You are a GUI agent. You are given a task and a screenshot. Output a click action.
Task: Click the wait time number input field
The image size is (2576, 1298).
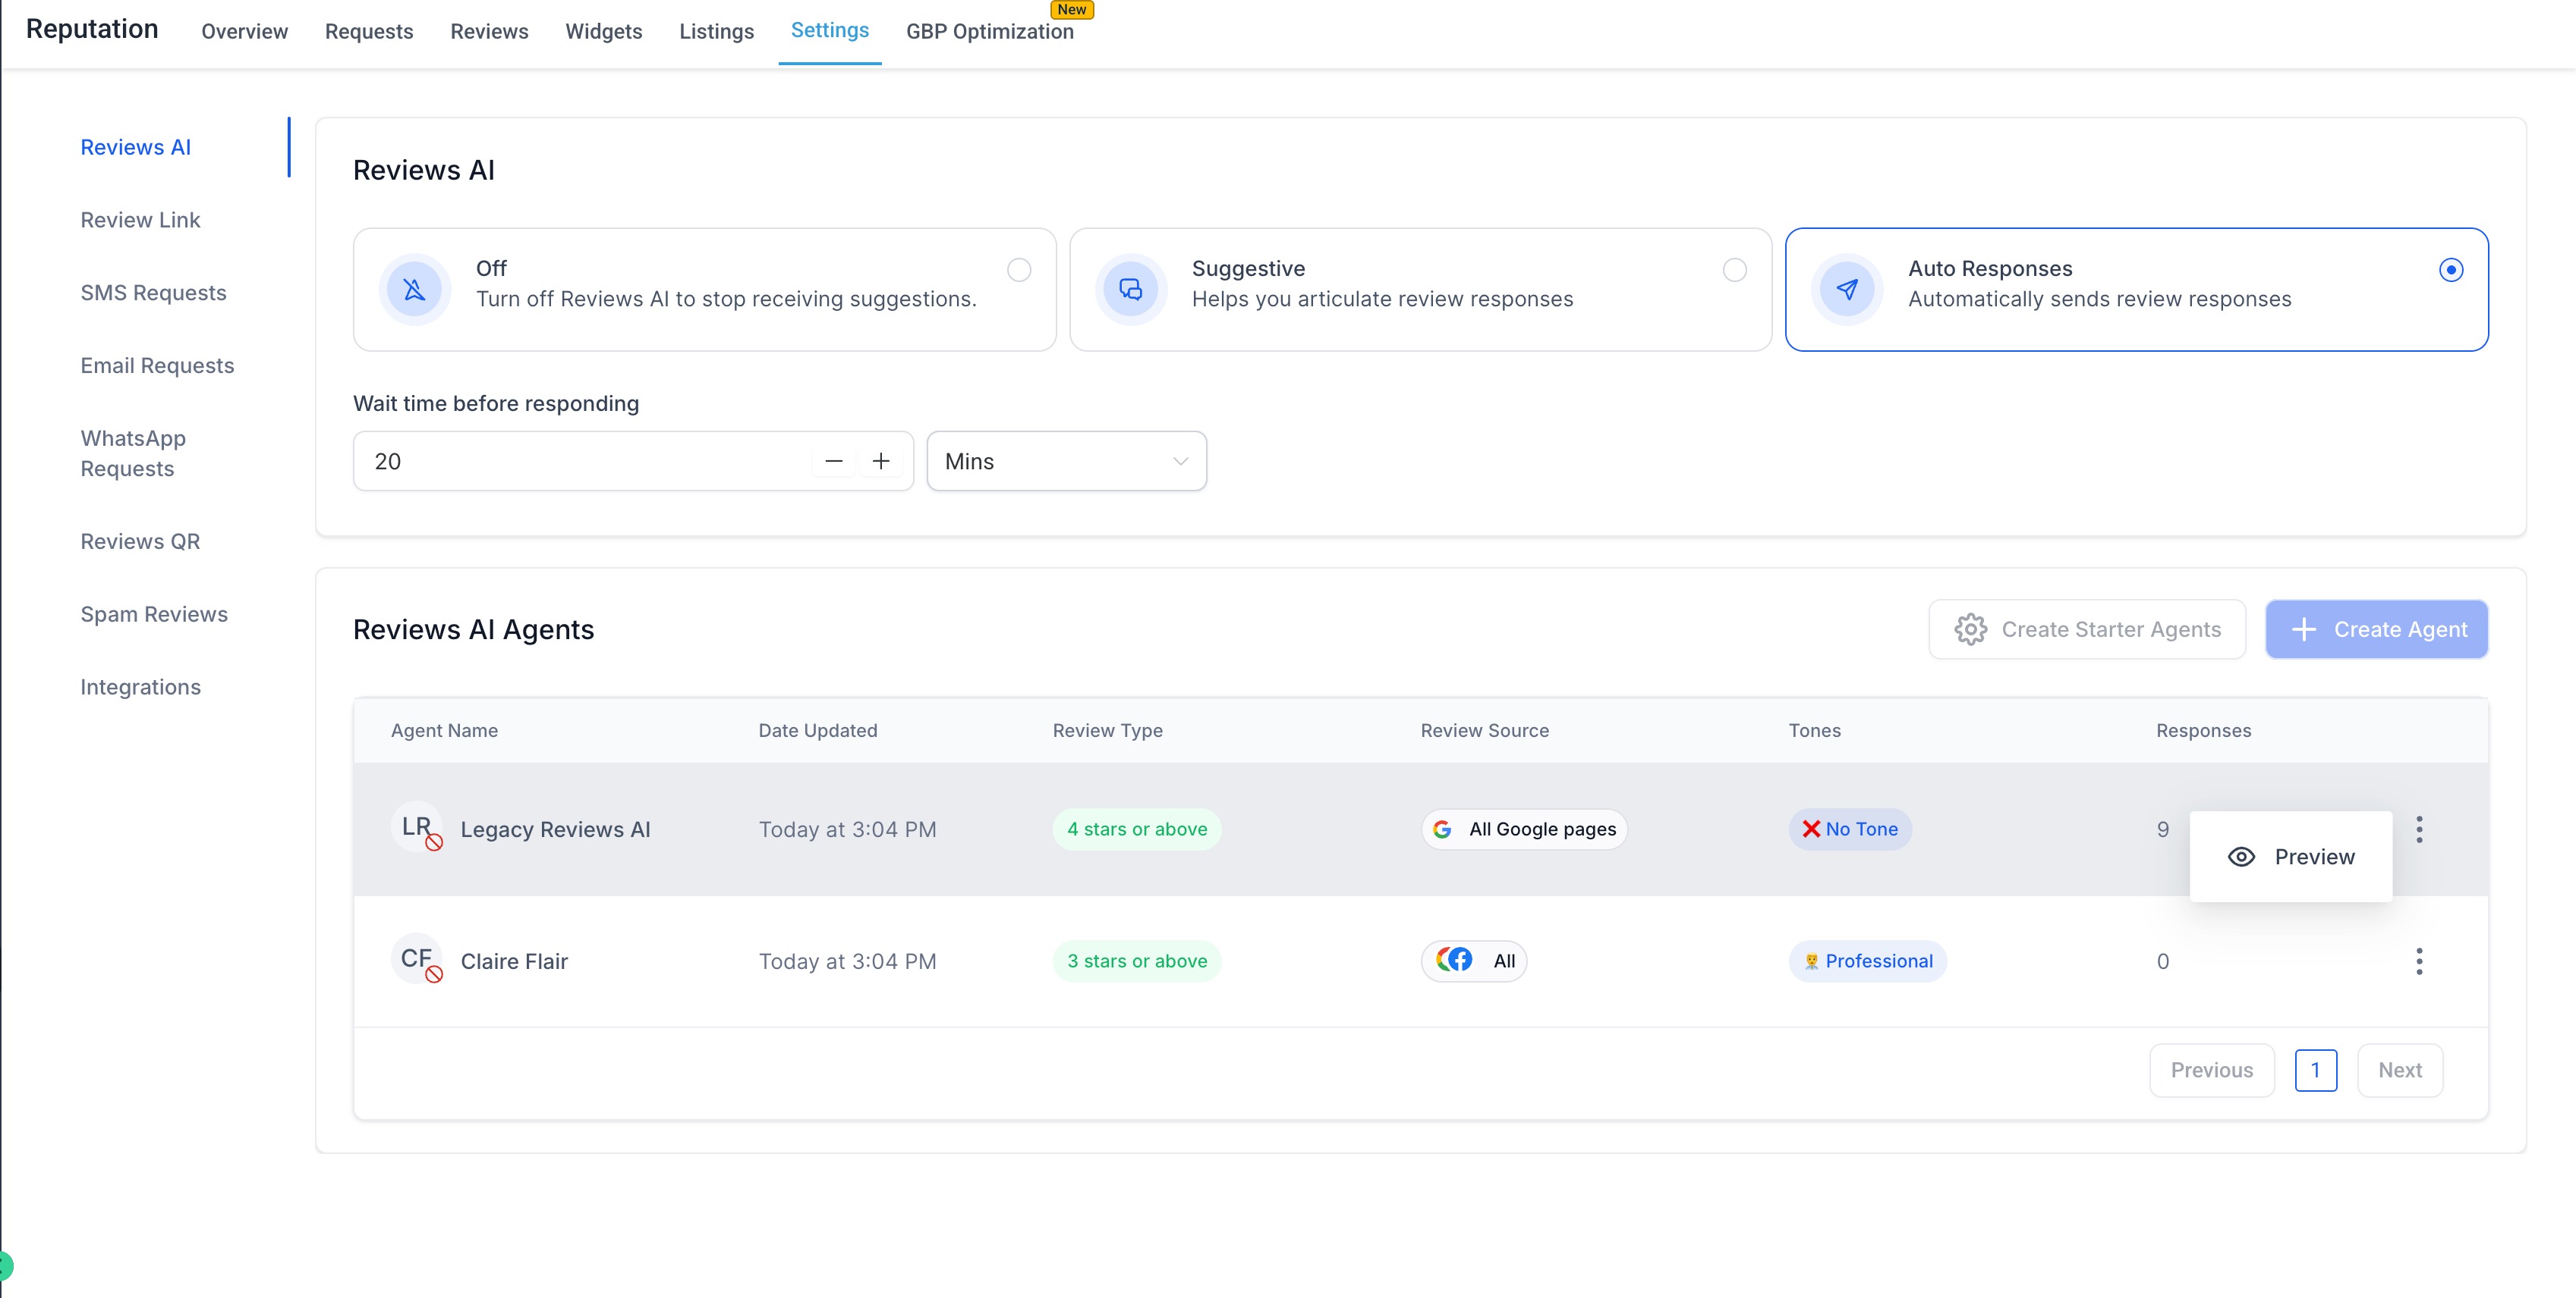[580, 461]
